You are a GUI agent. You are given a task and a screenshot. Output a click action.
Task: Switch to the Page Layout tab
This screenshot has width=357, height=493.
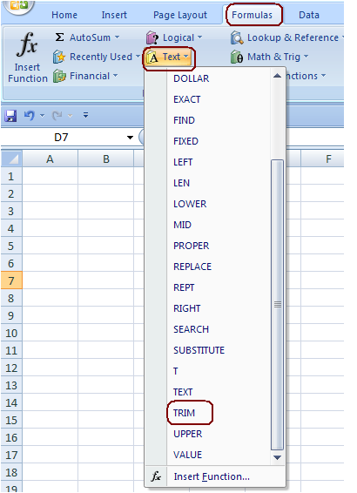180,15
